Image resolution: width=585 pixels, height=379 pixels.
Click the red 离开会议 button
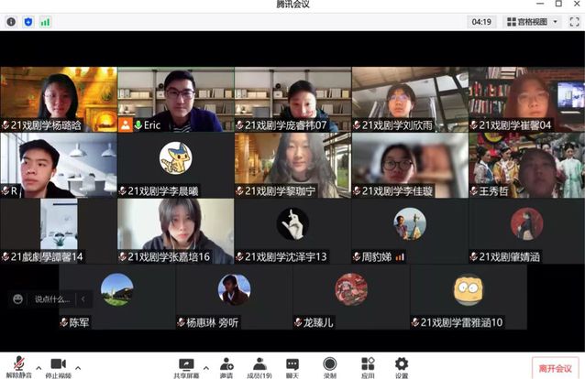pos(556,367)
